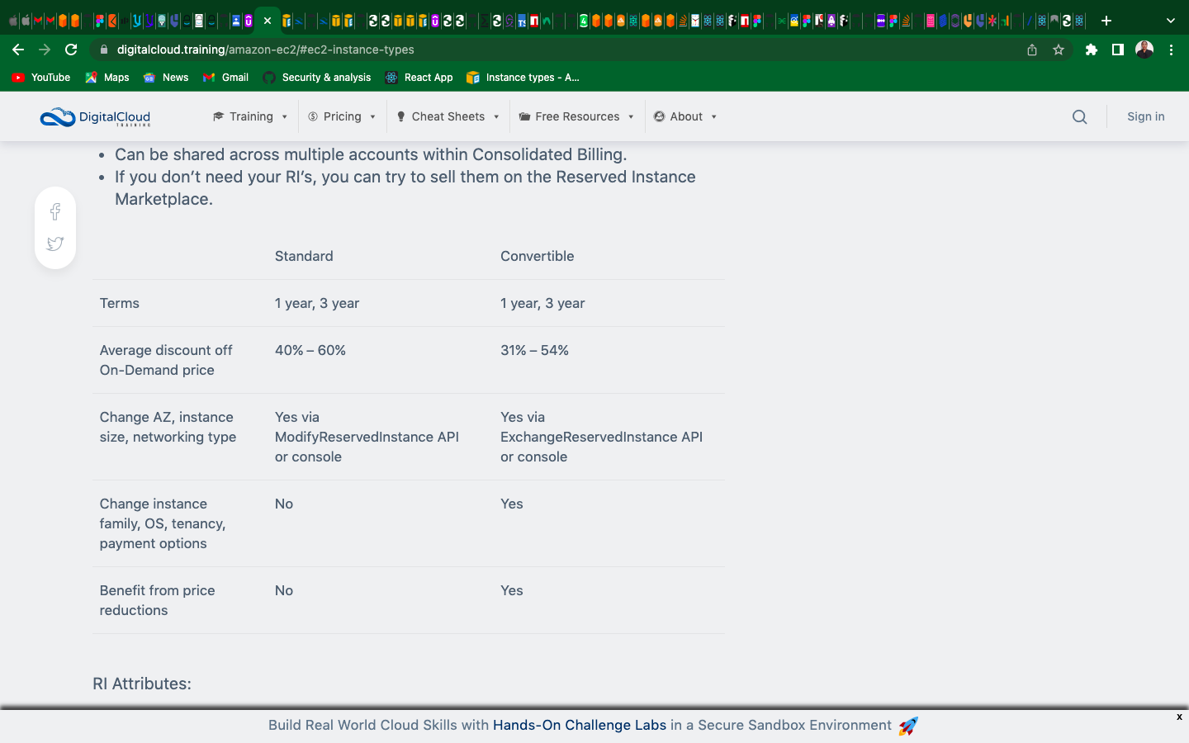Open the Training menu
The width and height of the screenshot is (1189, 743).
click(250, 116)
